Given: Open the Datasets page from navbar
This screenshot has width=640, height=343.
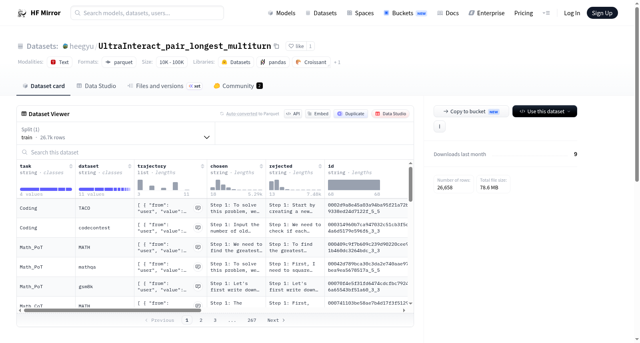Looking at the screenshot, I should (x=321, y=13).
